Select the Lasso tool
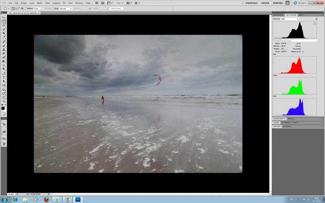The image size is (325, 203). click(4, 25)
